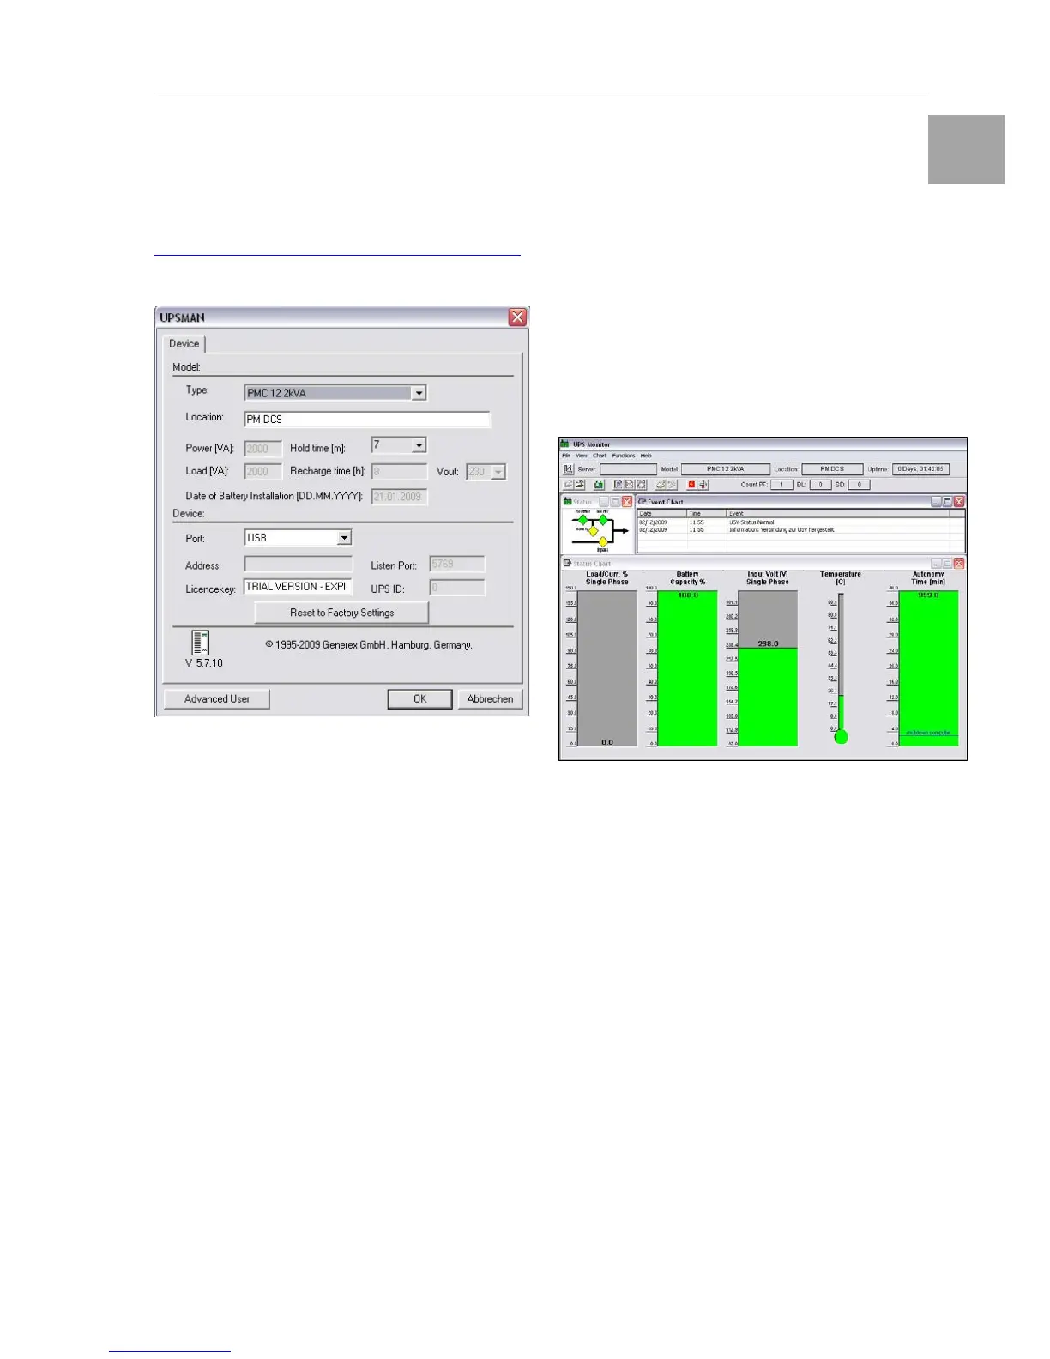The image size is (1050, 1359).
Task: Click the Battery Capacity green bar
Action: pyautogui.click(x=687, y=668)
